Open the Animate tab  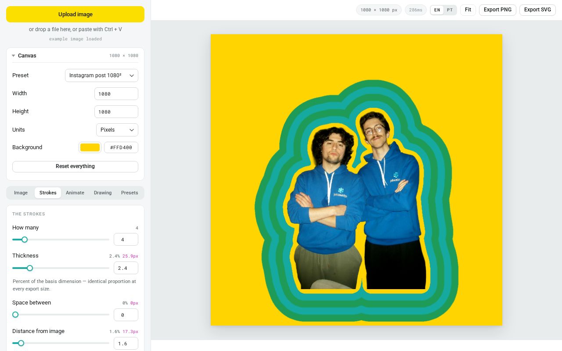75,193
